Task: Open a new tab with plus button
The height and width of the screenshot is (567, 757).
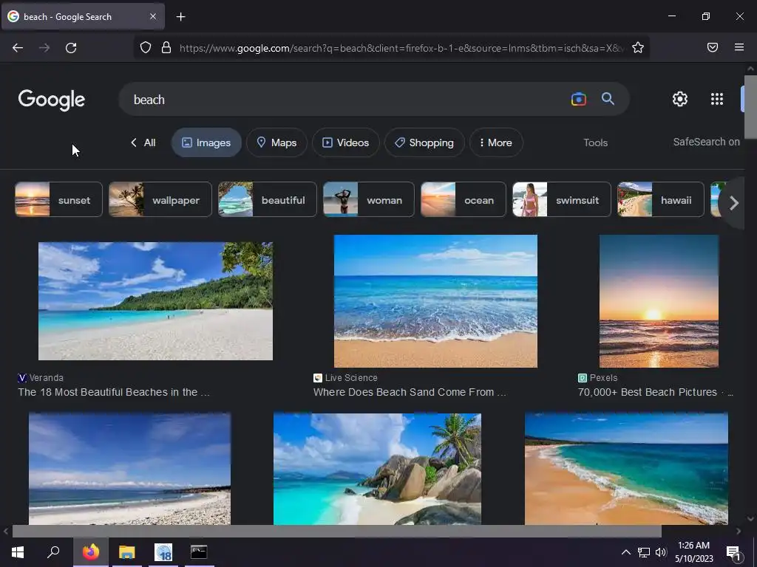Action: click(x=180, y=17)
